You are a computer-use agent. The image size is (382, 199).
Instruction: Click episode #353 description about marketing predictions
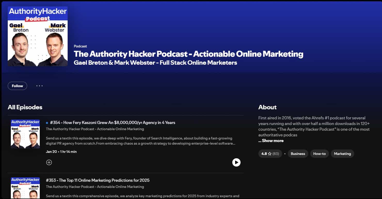[x=142, y=196]
